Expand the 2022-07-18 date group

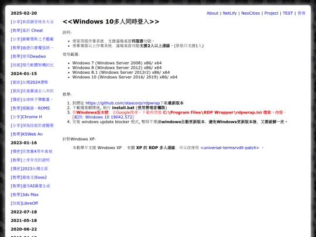coord(24,212)
